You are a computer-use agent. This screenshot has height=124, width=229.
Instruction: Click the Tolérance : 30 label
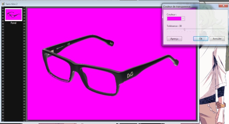pyautogui.click(x=174, y=26)
